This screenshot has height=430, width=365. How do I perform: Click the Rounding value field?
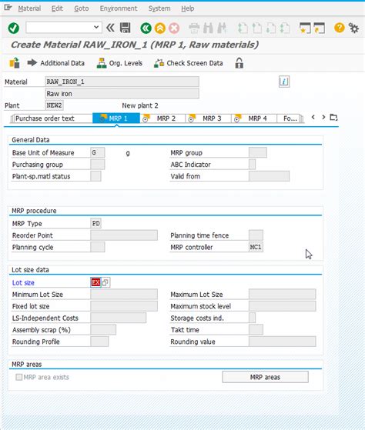(283, 342)
